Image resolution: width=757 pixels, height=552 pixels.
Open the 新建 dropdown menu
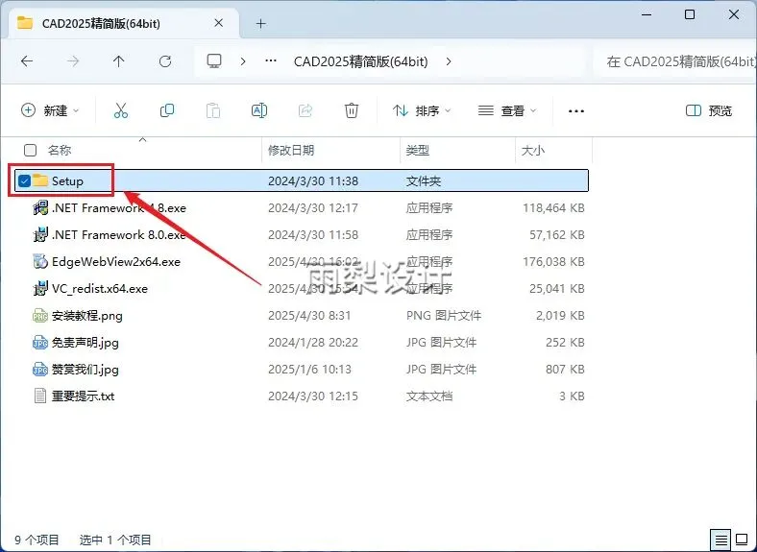pyautogui.click(x=50, y=110)
